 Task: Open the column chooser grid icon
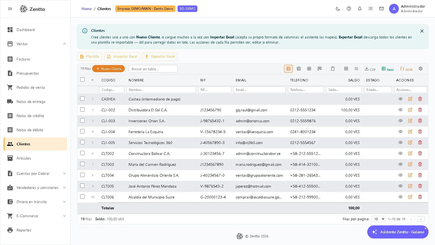[x=346, y=69]
